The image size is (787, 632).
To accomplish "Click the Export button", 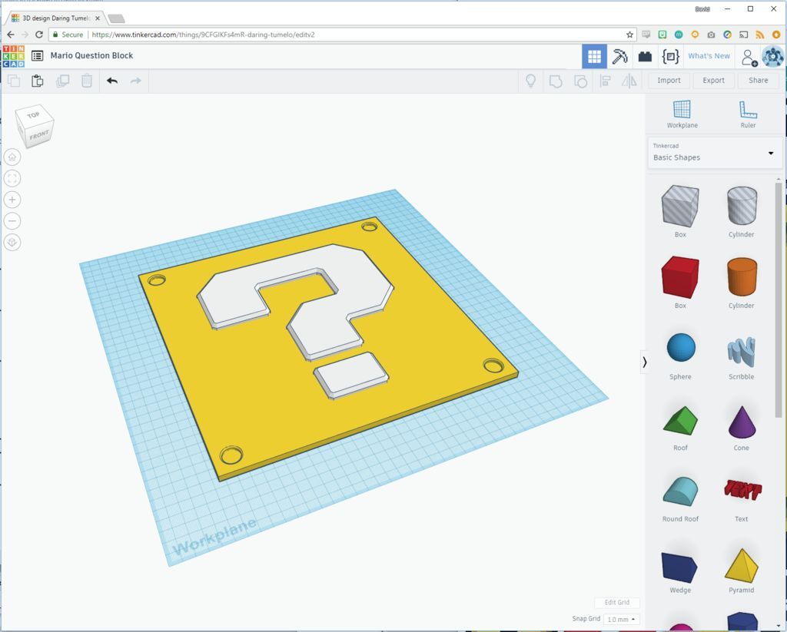I will point(713,81).
